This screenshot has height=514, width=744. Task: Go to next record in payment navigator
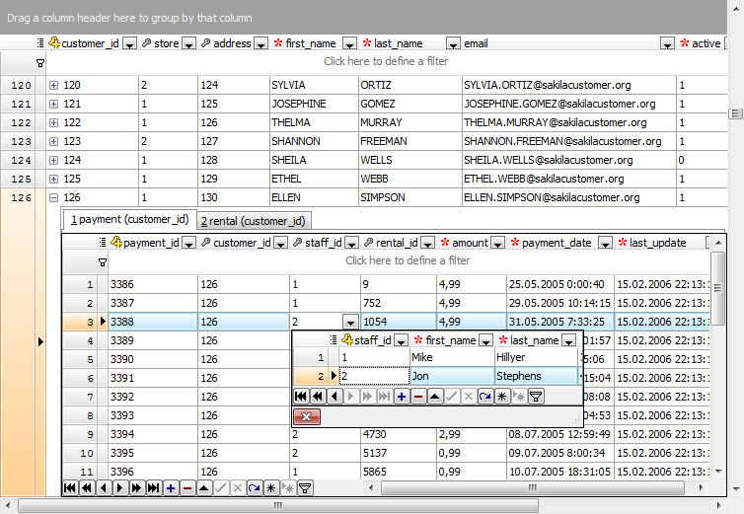(x=120, y=488)
